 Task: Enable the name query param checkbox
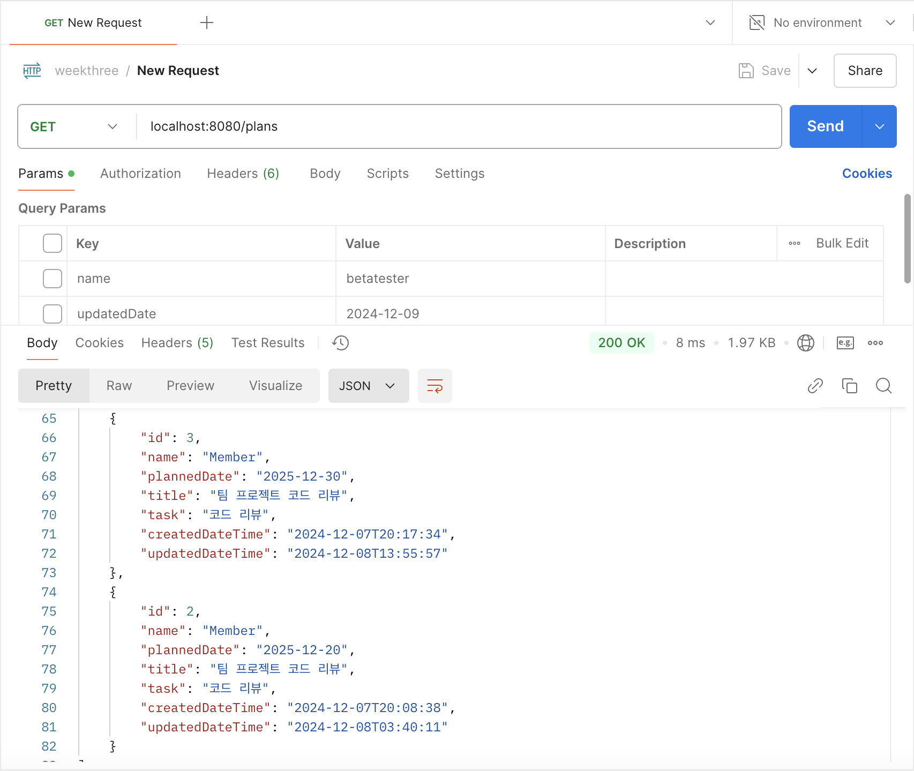(x=53, y=279)
